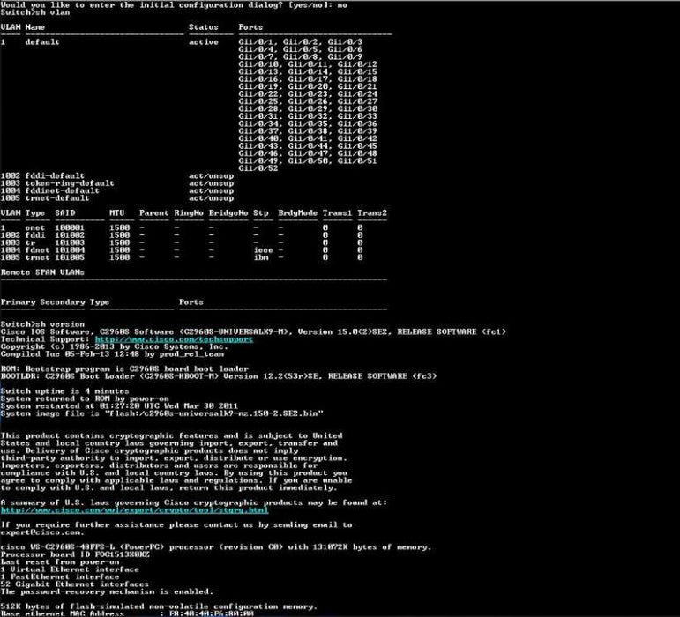Click the 'Primary Secondary Type' header

55,302
